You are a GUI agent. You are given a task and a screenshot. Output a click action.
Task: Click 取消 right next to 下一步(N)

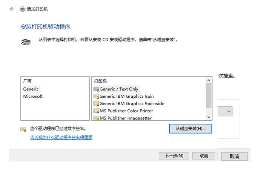point(204,156)
